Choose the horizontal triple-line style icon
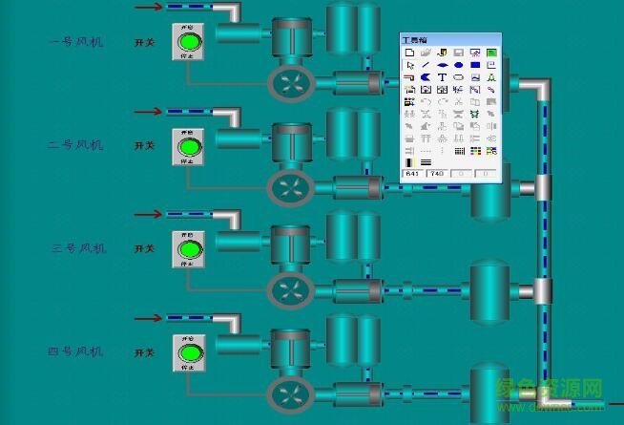 point(426,162)
